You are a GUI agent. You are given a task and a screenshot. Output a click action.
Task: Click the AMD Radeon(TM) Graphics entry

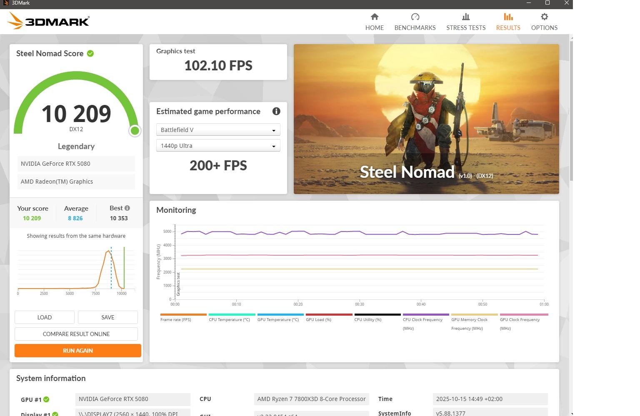(x=76, y=182)
